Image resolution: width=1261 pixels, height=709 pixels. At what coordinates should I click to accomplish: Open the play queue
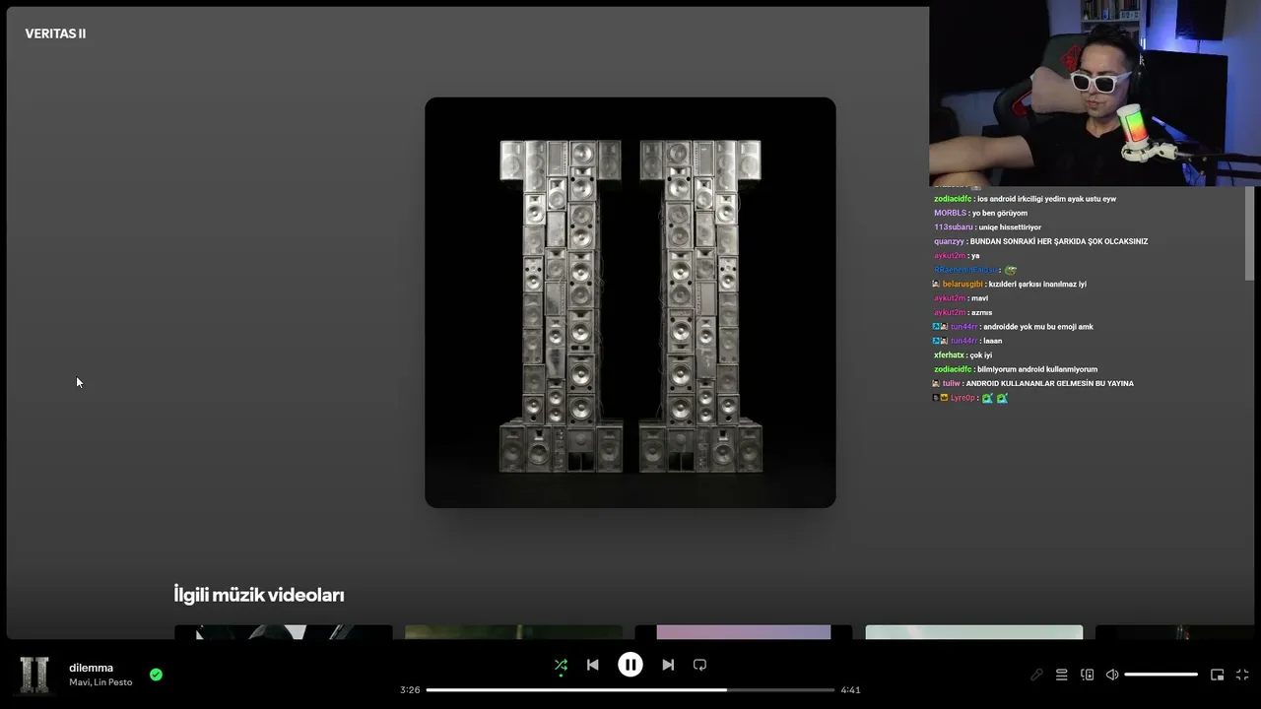[x=1061, y=675]
